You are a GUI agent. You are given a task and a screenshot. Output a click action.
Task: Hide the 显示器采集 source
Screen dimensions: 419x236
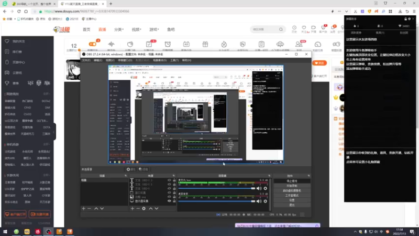(x=169, y=201)
